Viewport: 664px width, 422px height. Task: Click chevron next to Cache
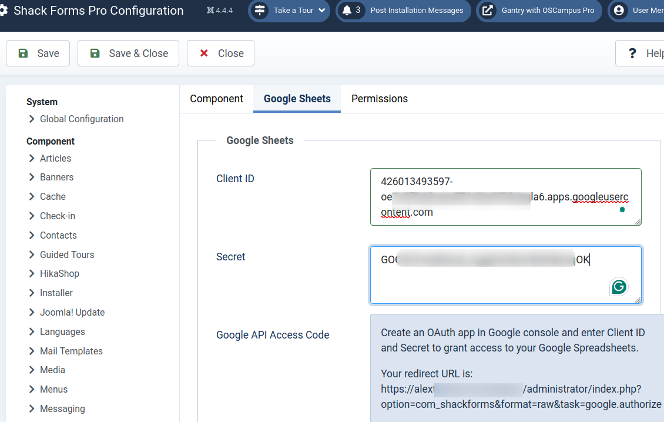32,196
